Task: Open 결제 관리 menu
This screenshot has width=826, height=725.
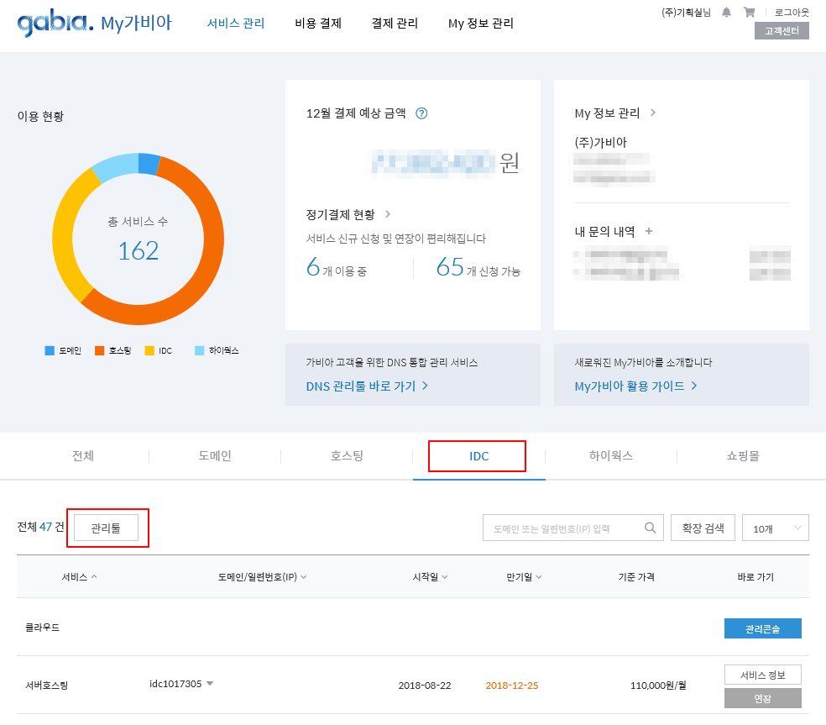Action: 395,24
